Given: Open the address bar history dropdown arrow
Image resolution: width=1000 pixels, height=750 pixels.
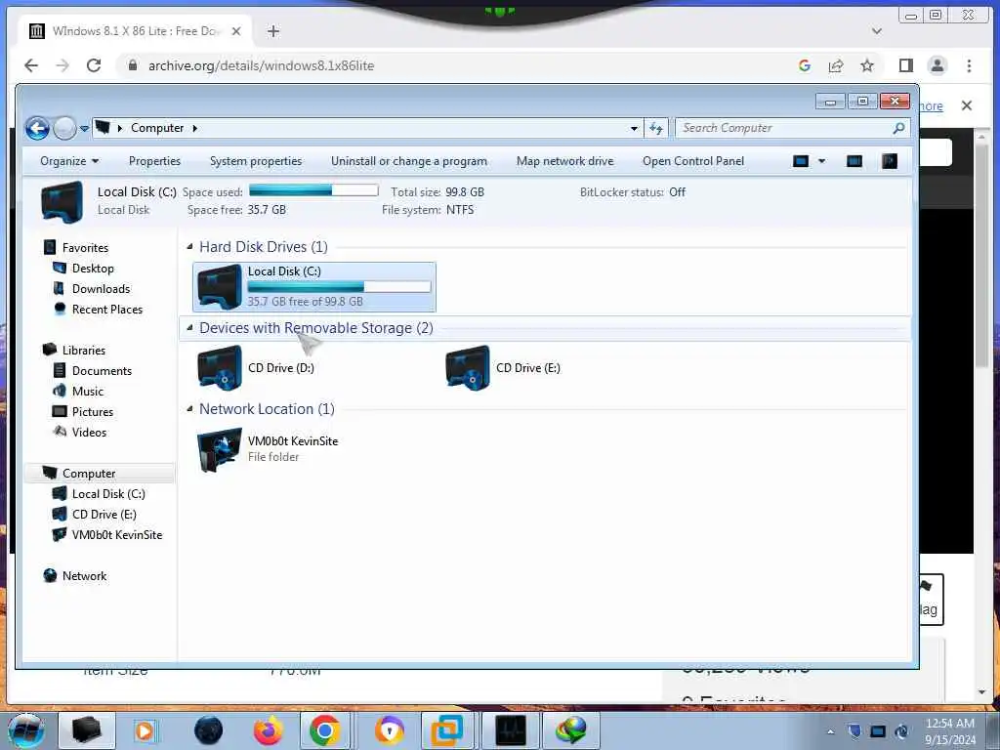Looking at the screenshot, I should 634,128.
